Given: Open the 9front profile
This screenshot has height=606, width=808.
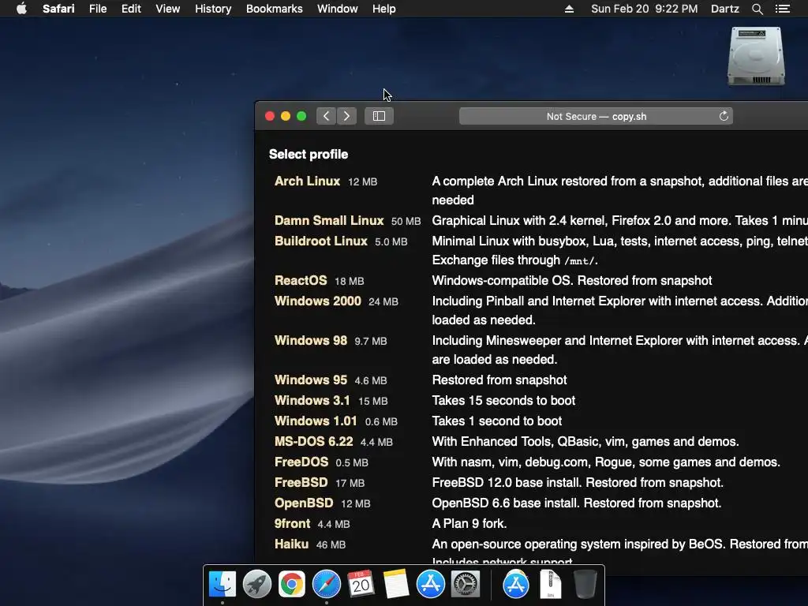Looking at the screenshot, I should coord(292,524).
